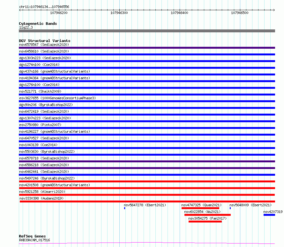Open nsv6022854 (Wu2021) variant label
Screen dimensions: 284x247
coord(202,212)
